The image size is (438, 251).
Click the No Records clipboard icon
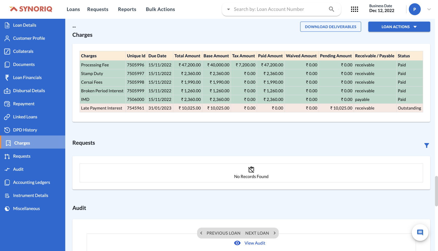[x=251, y=170]
